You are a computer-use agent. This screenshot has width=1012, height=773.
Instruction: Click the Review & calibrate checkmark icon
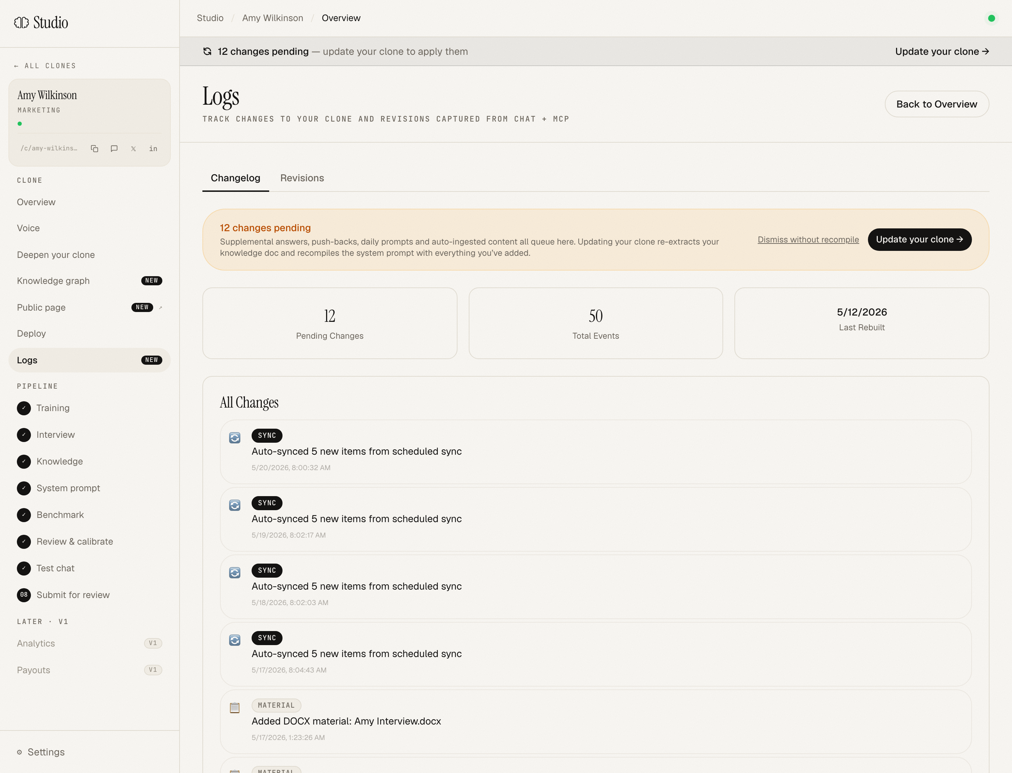point(24,541)
